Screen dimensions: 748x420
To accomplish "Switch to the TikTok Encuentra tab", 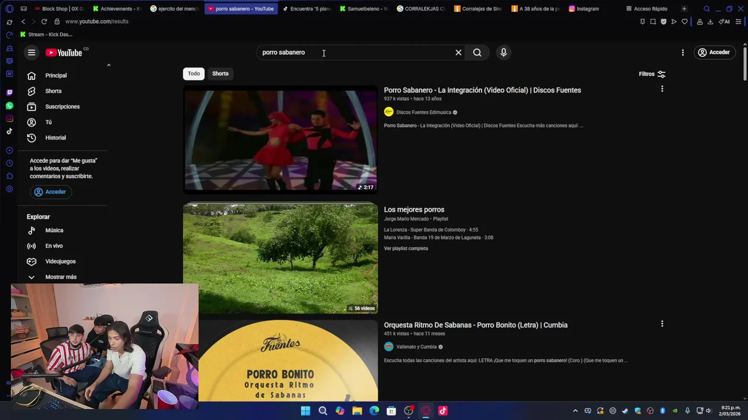I will pyautogui.click(x=307, y=9).
